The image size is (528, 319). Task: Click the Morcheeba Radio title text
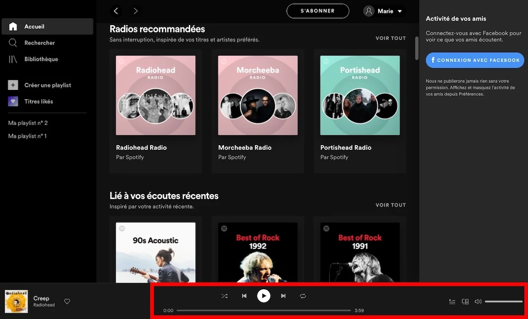coord(245,148)
